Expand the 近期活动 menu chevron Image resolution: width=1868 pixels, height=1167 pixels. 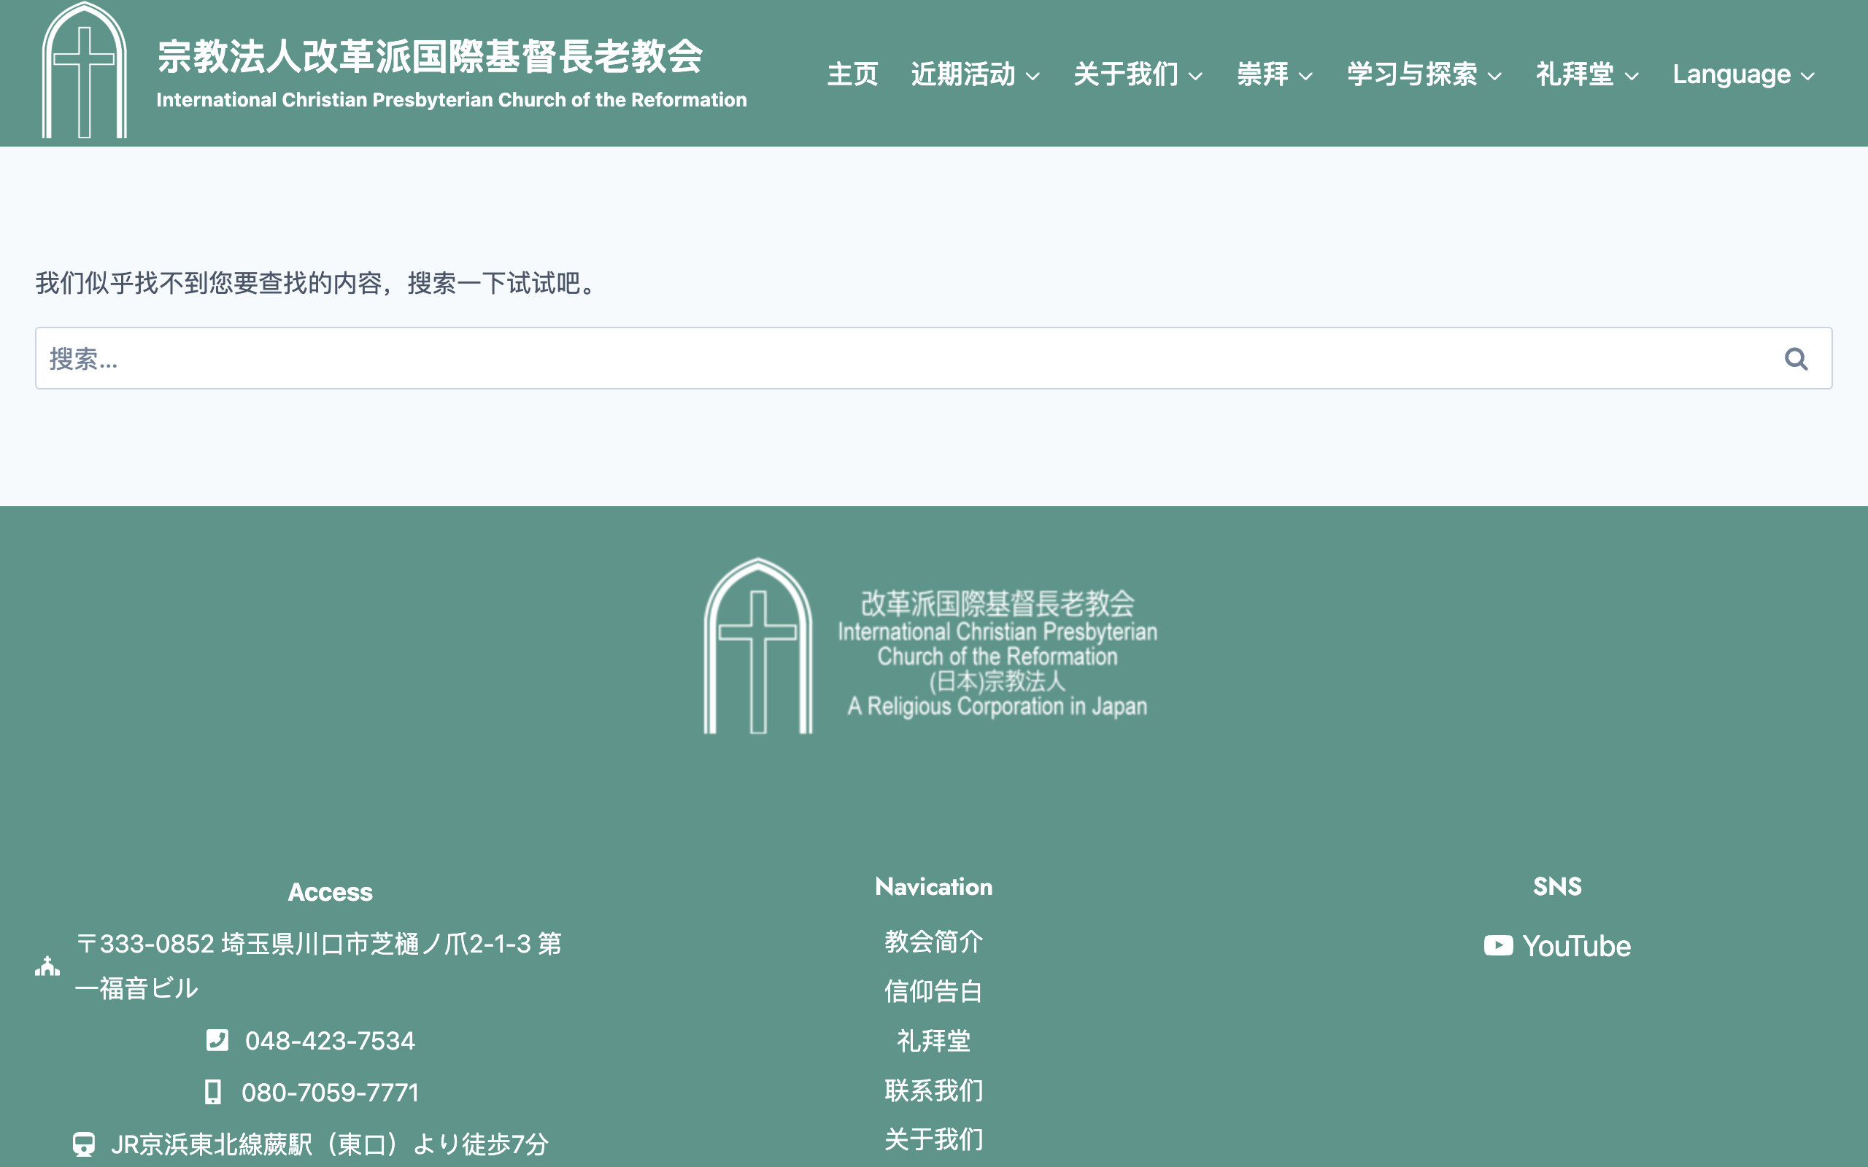coord(1033,76)
